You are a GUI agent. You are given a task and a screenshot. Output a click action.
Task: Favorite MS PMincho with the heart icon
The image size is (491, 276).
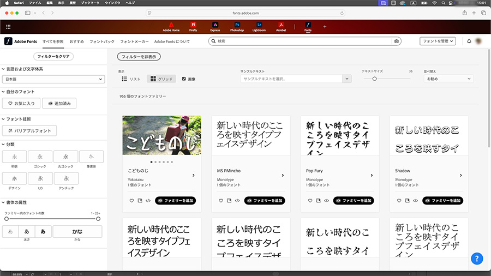pos(221,201)
